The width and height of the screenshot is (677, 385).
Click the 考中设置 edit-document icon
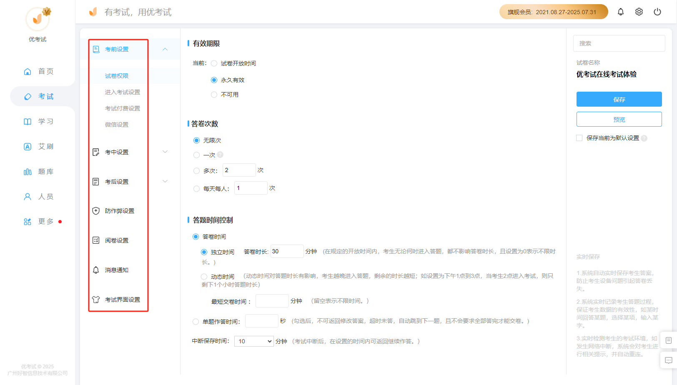[96, 152]
